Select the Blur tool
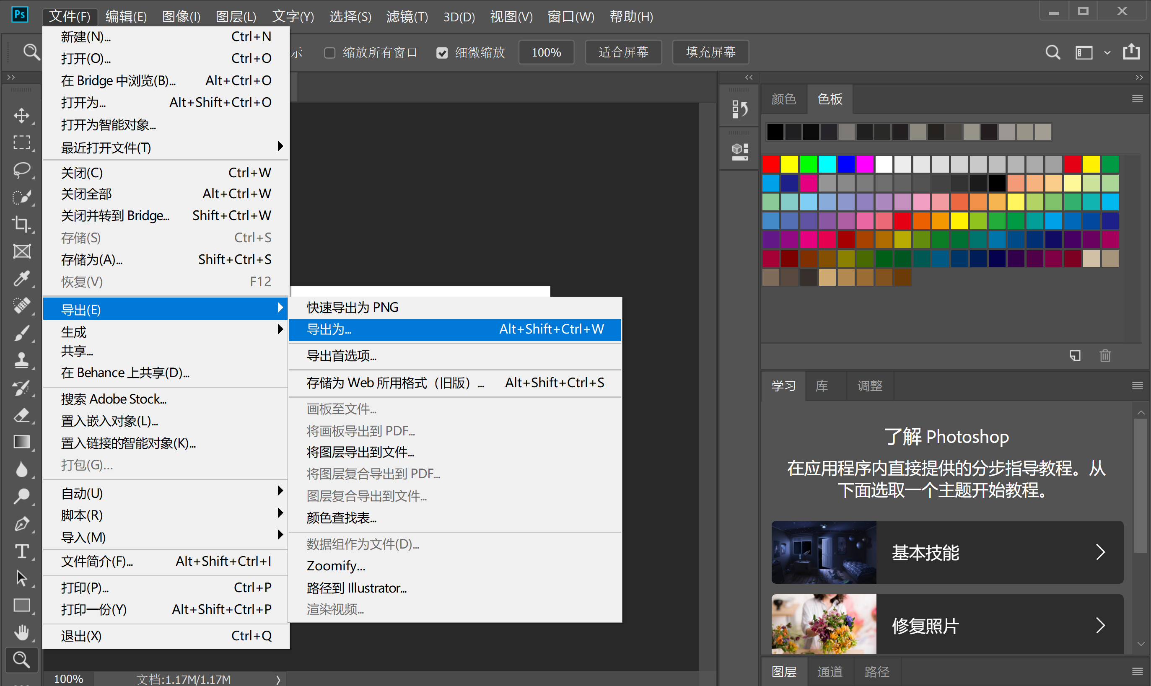 [x=22, y=469]
